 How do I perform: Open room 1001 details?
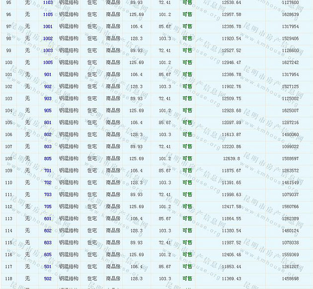(x=48, y=26)
